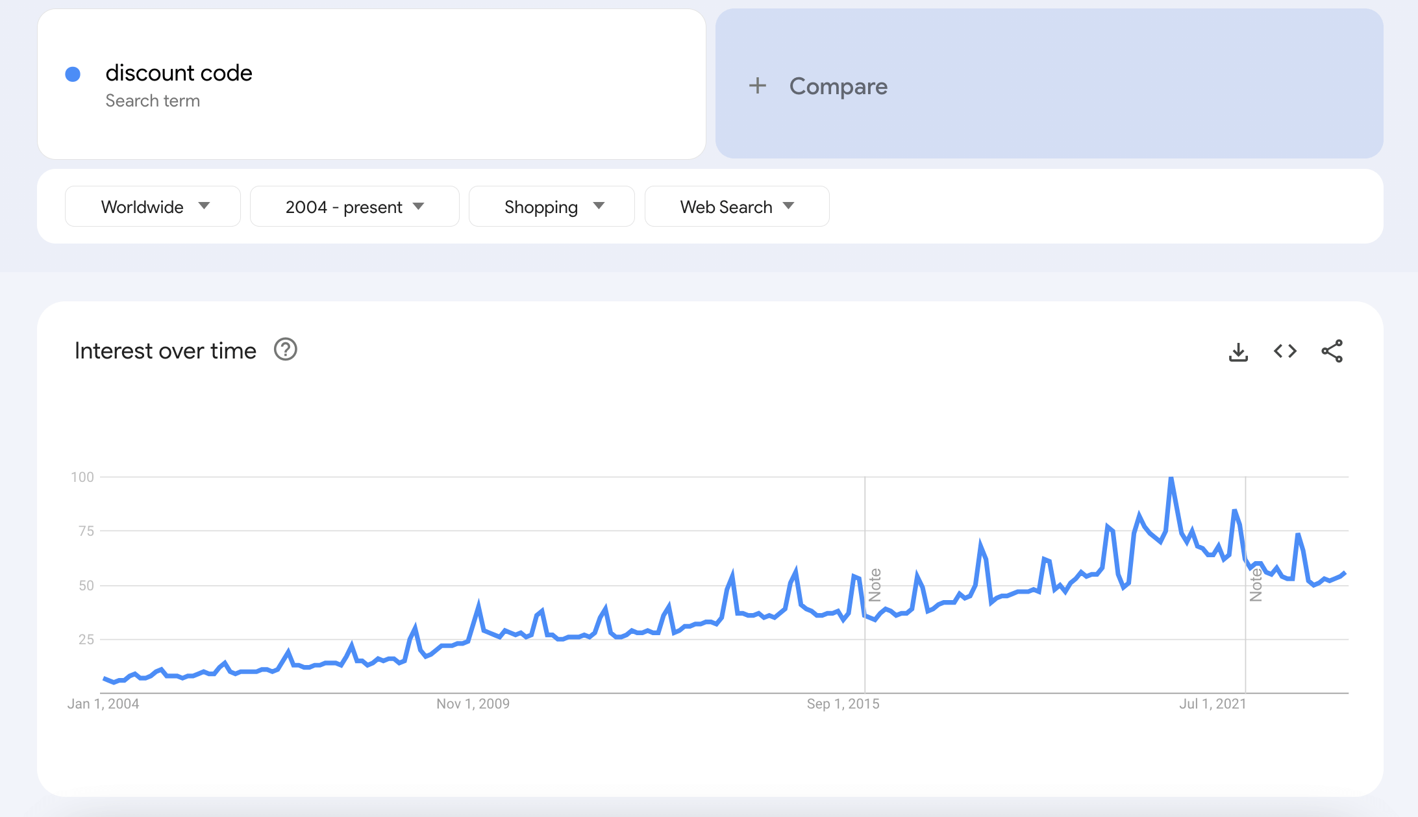The width and height of the screenshot is (1418, 817).
Task: Click the Compare plus icon
Action: click(x=758, y=86)
